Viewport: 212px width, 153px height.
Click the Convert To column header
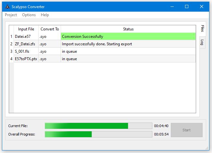[x=50, y=29]
